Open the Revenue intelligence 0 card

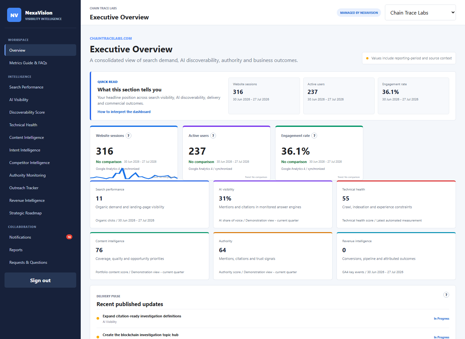click(396, 256)
